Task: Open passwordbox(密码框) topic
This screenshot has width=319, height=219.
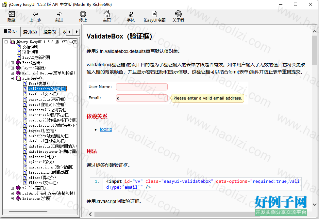Action: coord(47,99)
